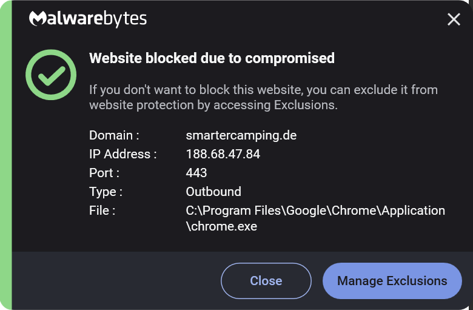
Task: Click the Type label
Action: click(106, 192)
